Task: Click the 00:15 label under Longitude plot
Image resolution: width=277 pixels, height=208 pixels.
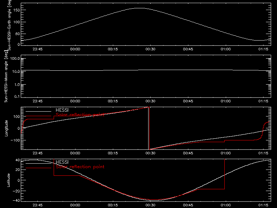Action: coord(113,153)
